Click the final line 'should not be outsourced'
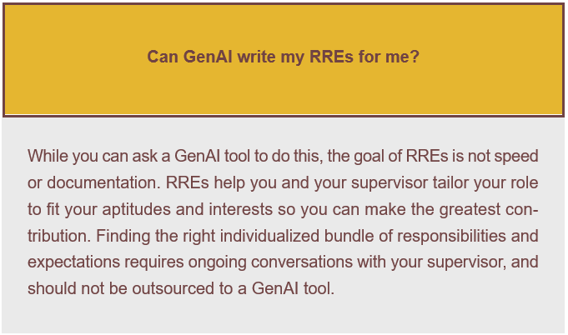 [181, 288]
